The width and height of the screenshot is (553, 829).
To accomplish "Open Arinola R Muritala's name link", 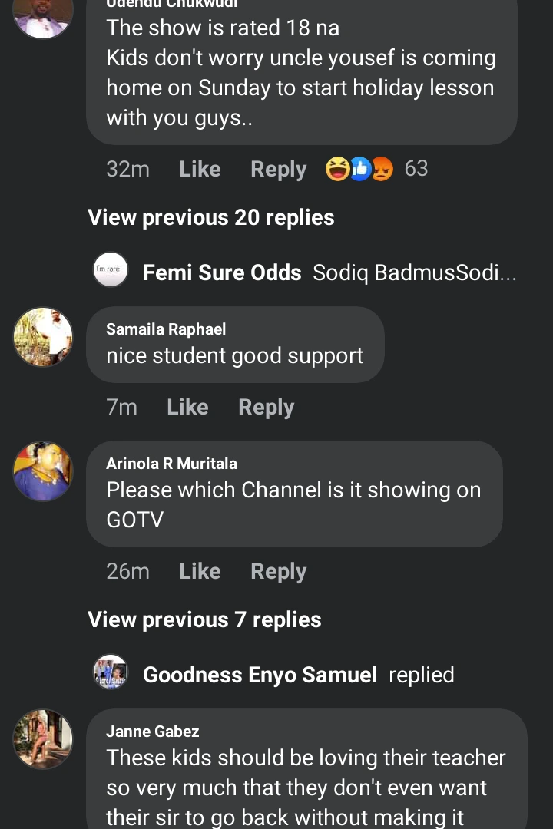I will click(x=171, y=464).
